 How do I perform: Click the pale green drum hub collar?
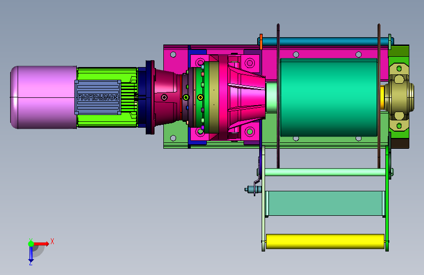(x=271, y=97)
